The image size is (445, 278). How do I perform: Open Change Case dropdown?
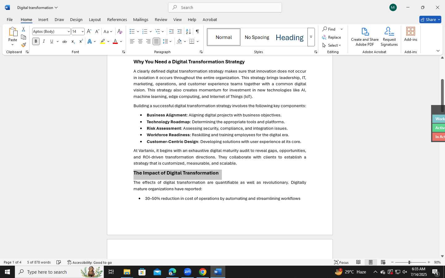coord(108,32)
